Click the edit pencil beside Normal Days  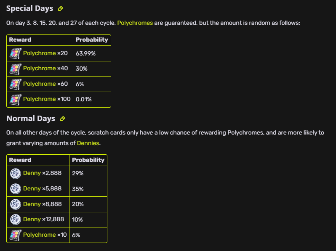[63, 119]
